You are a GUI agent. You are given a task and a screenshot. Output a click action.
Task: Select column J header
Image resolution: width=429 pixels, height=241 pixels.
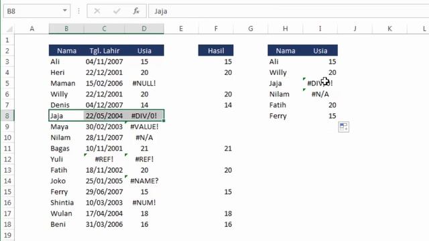point(355,29)
